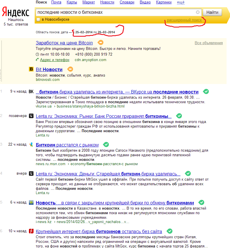Click Lenta.ru favicon of Банк России result
This screenshot has width=230, height=248.
point(31,116)
